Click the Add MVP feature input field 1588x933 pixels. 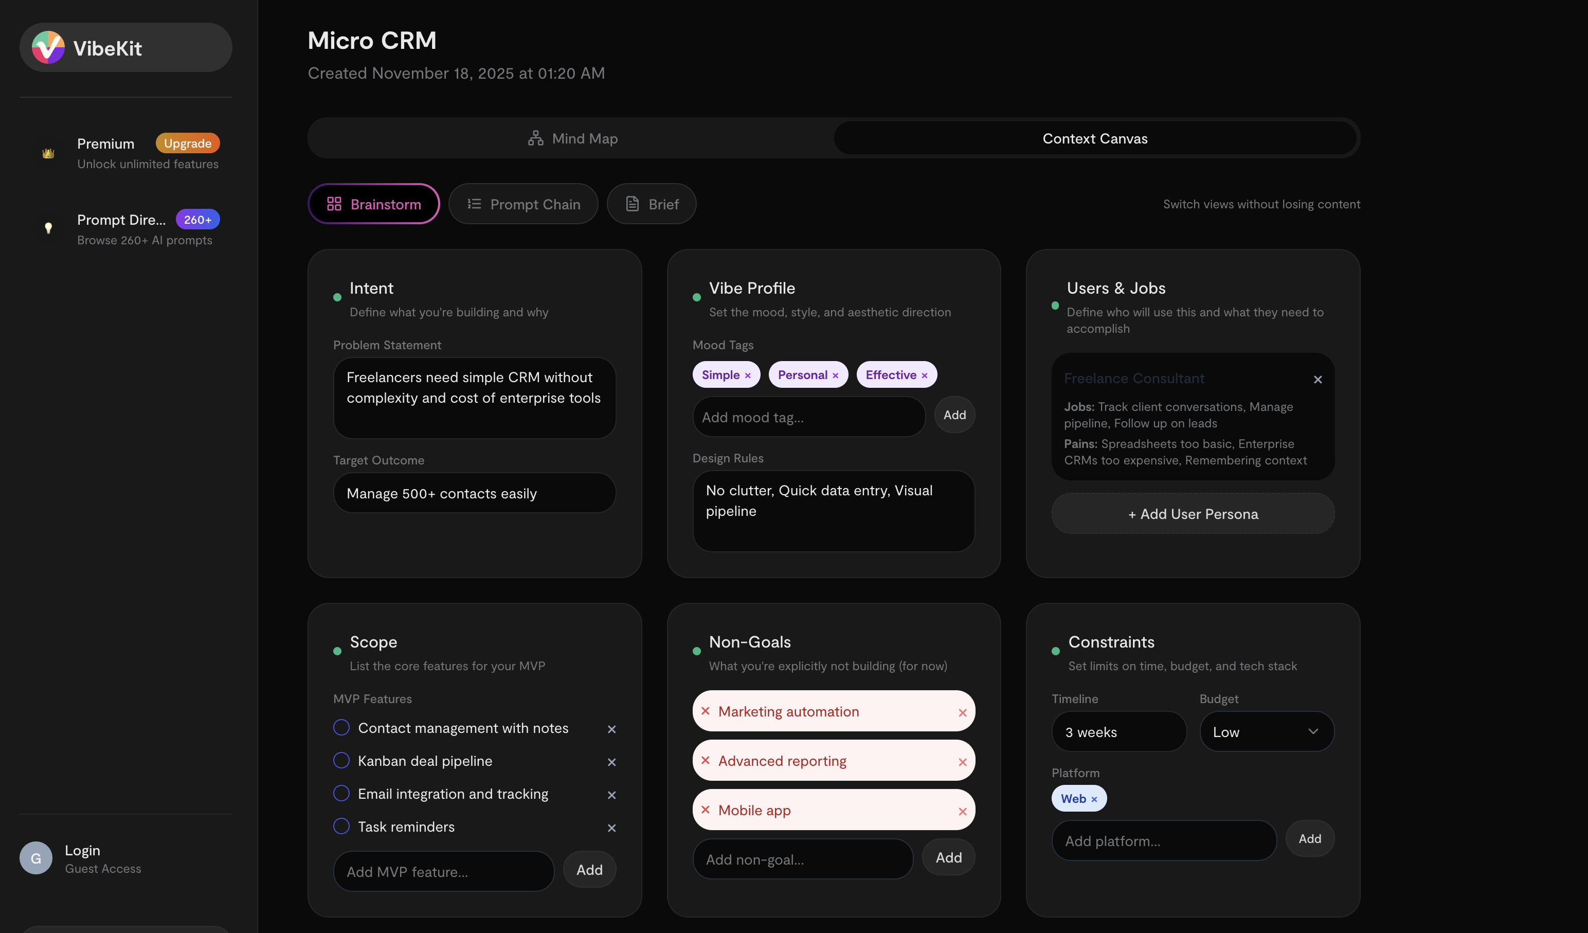(443, 871)
